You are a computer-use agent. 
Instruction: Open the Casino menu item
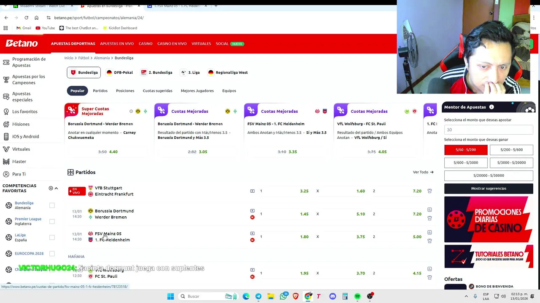point(146,44)
